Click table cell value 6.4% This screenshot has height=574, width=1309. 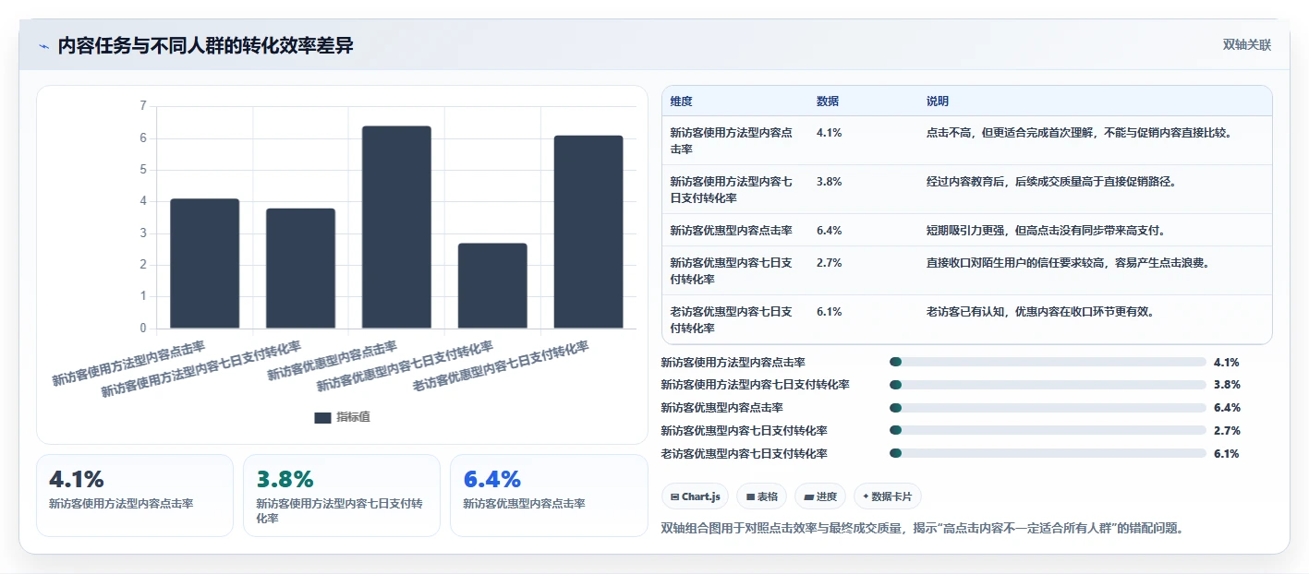(829, 231)
